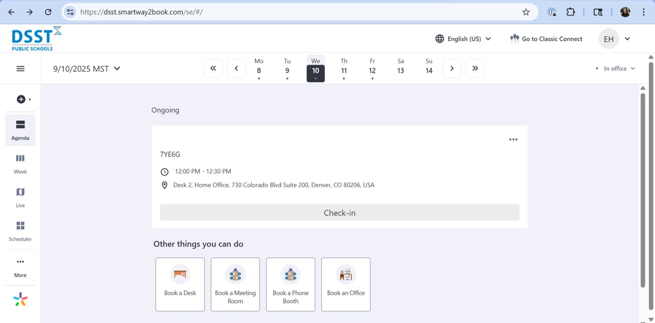Book a Desk tile
Screen dimensions: 655x323
[x=180, y=284]
